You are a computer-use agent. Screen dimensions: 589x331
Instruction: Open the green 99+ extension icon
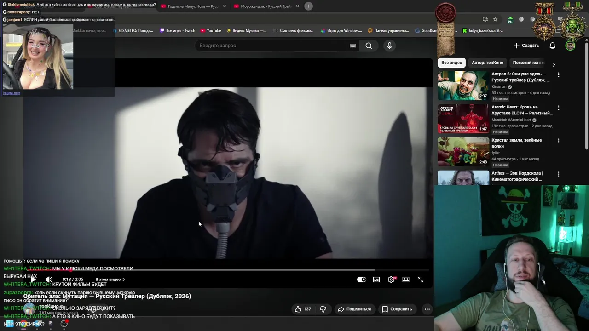click(510, 20)
